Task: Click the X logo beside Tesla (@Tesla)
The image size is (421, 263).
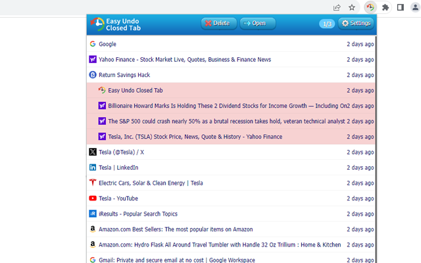Action: coord(93,152)
